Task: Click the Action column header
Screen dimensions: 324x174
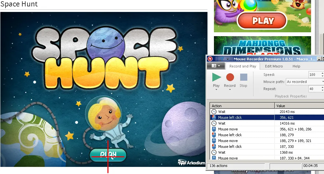Action: point(242,106)
